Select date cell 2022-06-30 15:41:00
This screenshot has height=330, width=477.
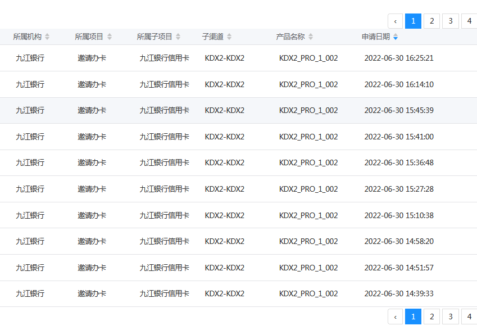pyautogui.click(x=399, y=137)
